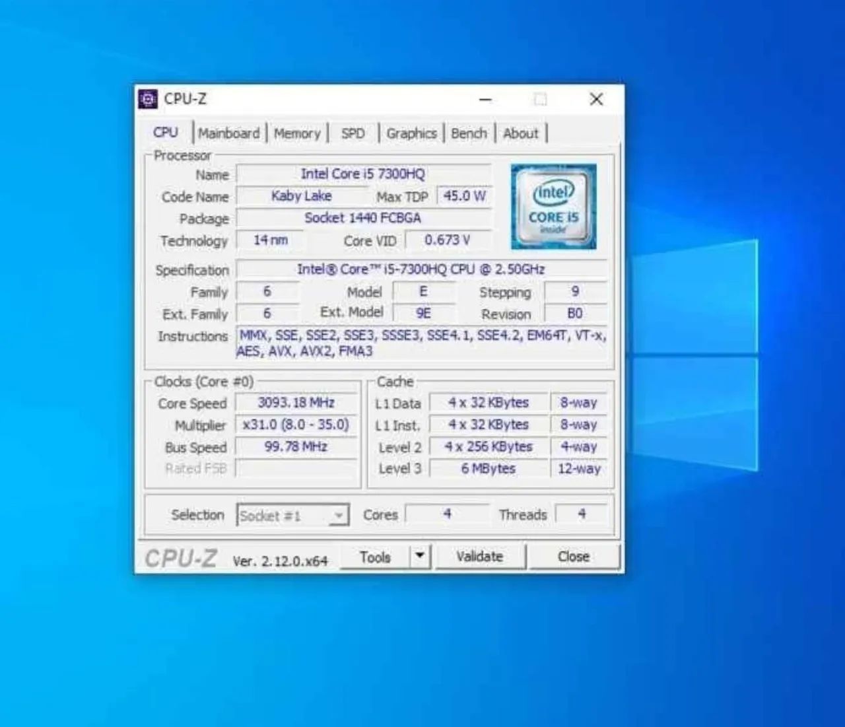The height and width of the screenshot is (727, 845).
Task: Click the Package value 'Socket 1440 FCBGA'
Action: tap(364, 218)
